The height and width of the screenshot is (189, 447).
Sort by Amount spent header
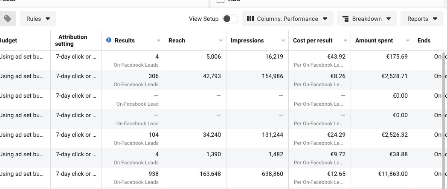tap(374, 40)
